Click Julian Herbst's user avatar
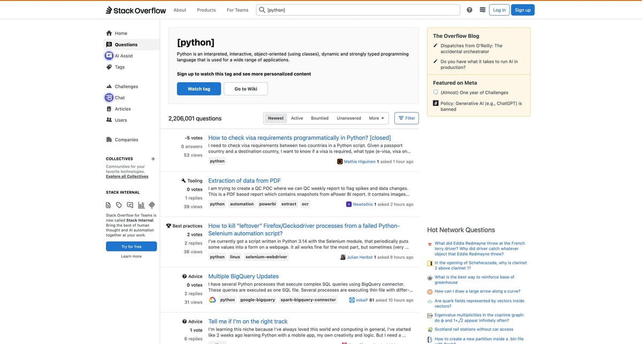The width and height of the screenshot is (642, 344). tap(343, 257)
